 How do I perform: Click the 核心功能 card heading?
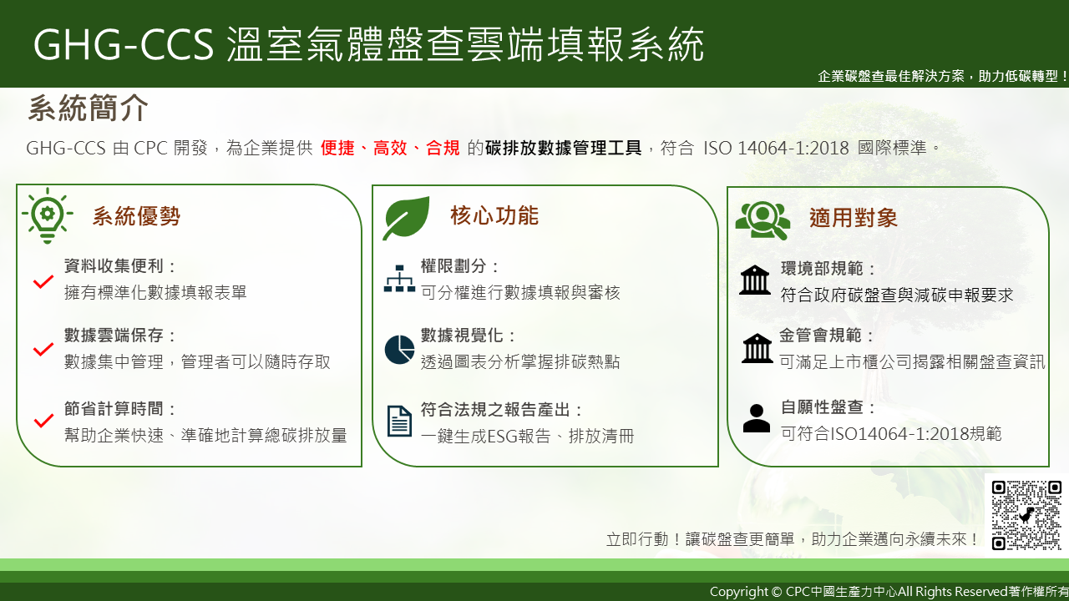(494, 215)
